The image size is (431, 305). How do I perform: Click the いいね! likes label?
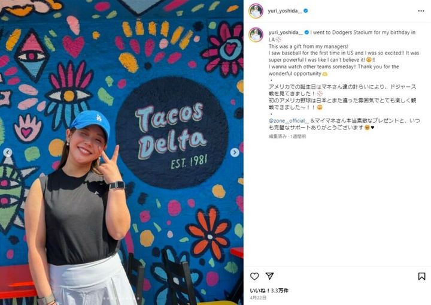pos(260,291)
